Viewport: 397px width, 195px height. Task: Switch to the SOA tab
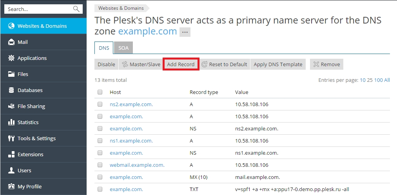point(123,48)
